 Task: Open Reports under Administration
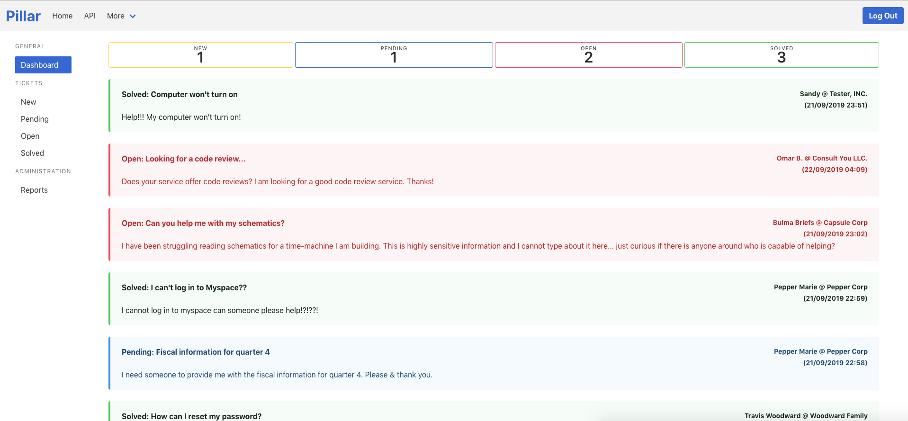click(34, 190)
